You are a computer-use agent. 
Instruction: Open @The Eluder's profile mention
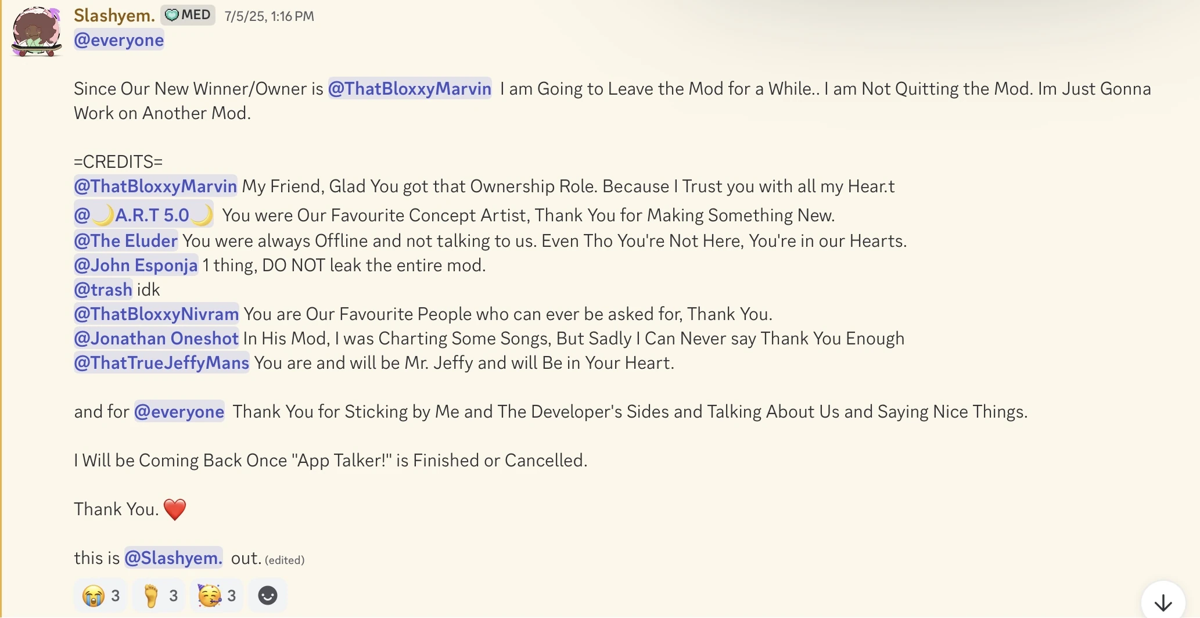(125, 240)
